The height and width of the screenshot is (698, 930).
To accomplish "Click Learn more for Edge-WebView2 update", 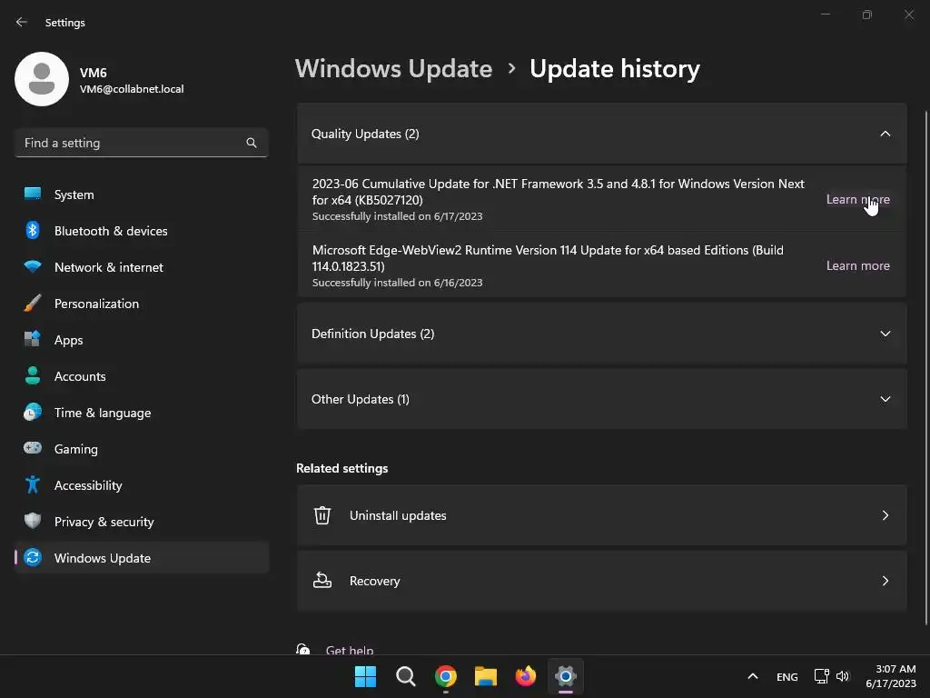I will (857, 266).
